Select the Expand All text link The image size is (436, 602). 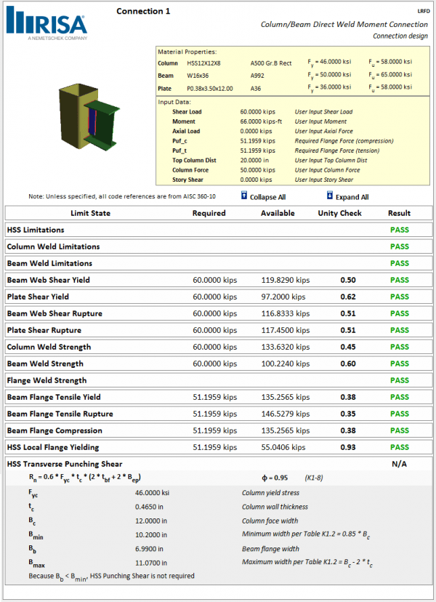point(354,197)
